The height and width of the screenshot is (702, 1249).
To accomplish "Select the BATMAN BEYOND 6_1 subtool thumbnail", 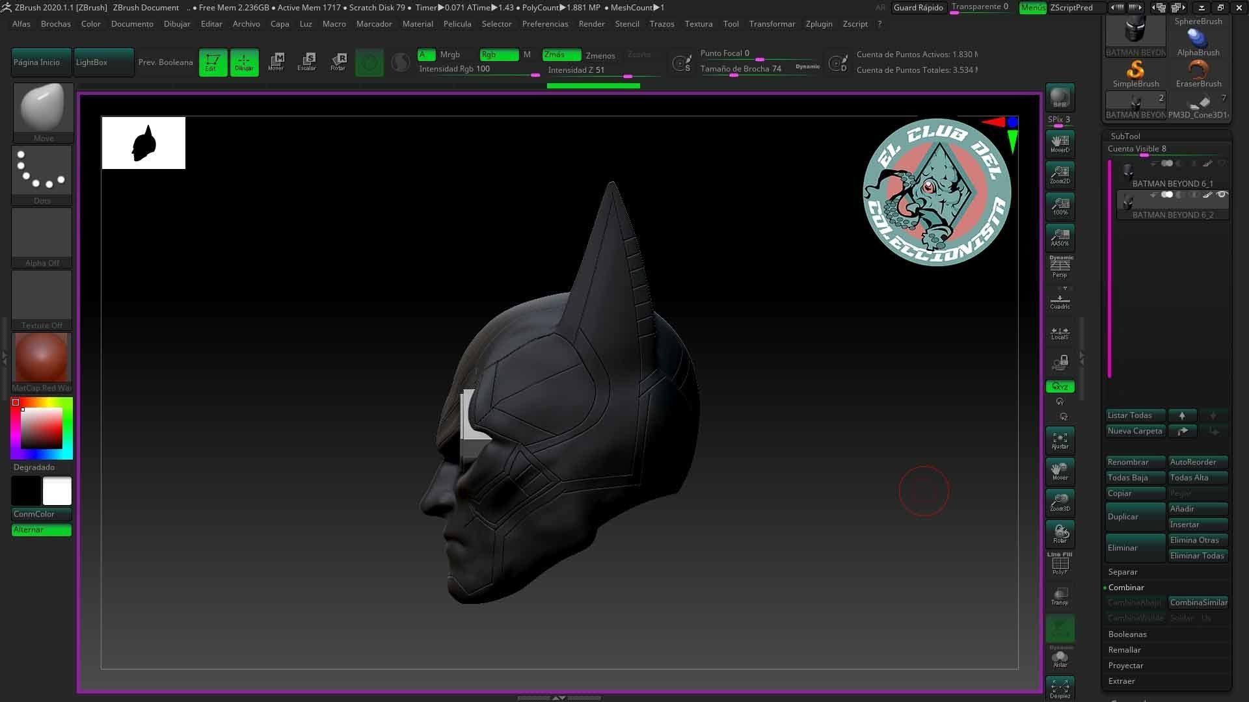I will click(1129, 170).
